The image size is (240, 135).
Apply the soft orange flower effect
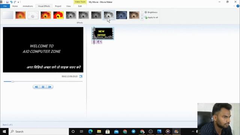click(x=21, y=15)
